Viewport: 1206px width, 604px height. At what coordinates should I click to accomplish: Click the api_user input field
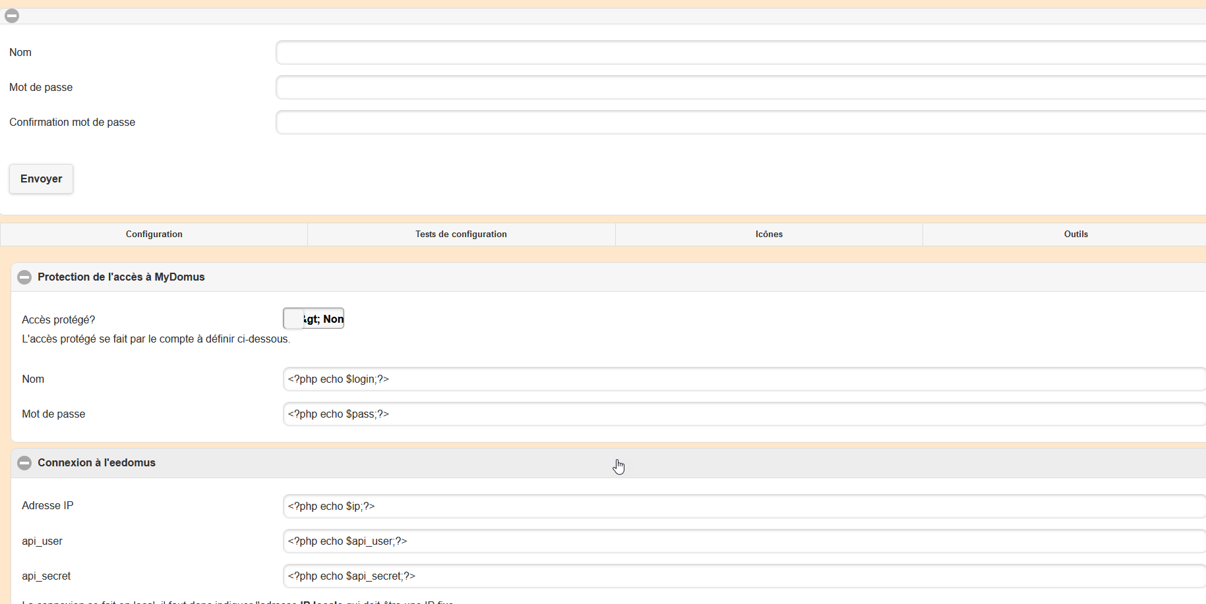[x=742, y=541]
